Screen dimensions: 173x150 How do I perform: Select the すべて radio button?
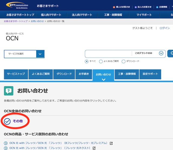pyautogui.click(x=86, y=62)
